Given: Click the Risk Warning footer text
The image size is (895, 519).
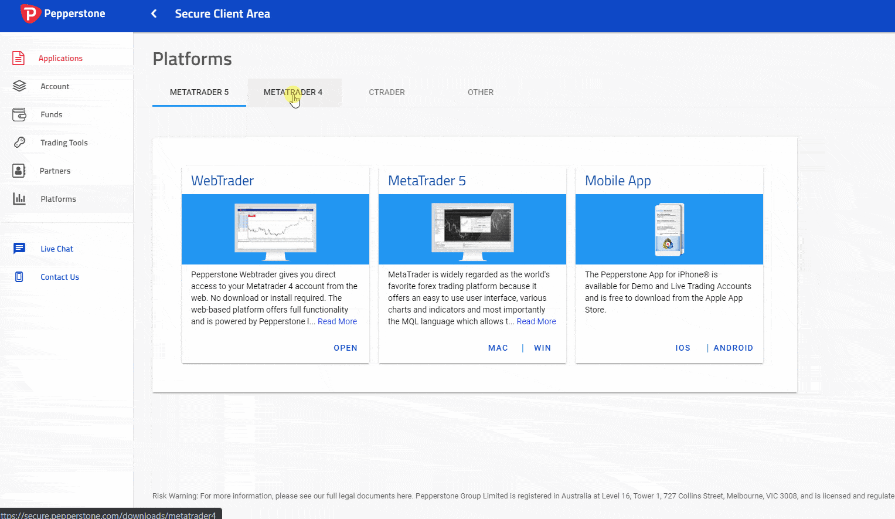Looking at the screenshot, I should click(523, 496).
